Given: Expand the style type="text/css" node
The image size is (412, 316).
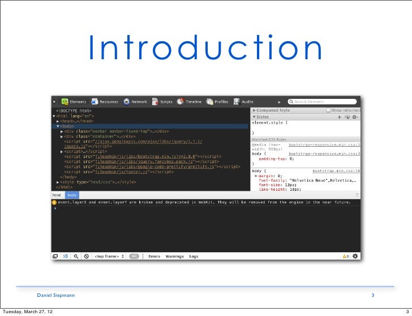Looking at the screenshot, I should (58, 182).
